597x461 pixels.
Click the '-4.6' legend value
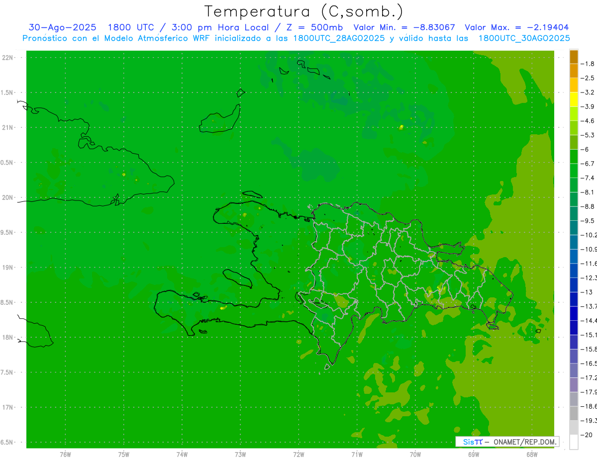click(x=588, y=121)
